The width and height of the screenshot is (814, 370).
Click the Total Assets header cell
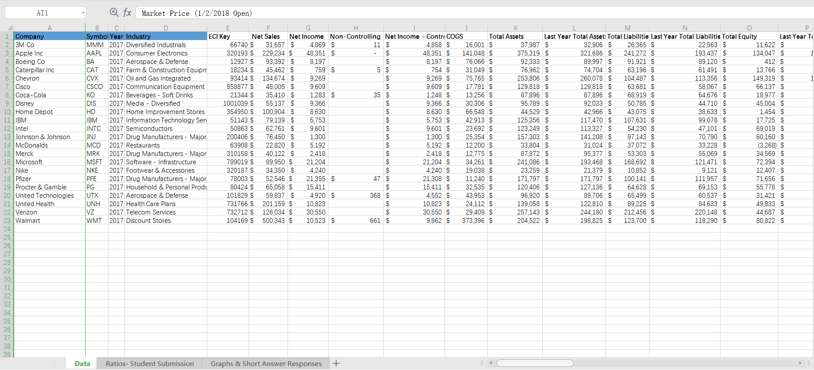click(x=515, y=36)
